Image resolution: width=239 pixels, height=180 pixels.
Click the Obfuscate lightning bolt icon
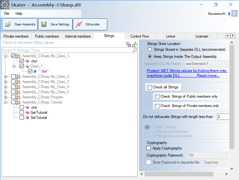tap(79, 24)
